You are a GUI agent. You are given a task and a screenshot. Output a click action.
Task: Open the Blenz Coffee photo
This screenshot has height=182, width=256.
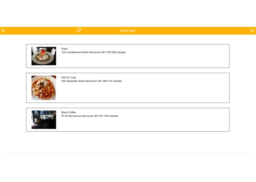(x=44, y=120)
